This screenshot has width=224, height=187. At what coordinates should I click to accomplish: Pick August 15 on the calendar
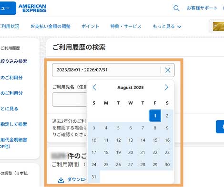point(155,140)
